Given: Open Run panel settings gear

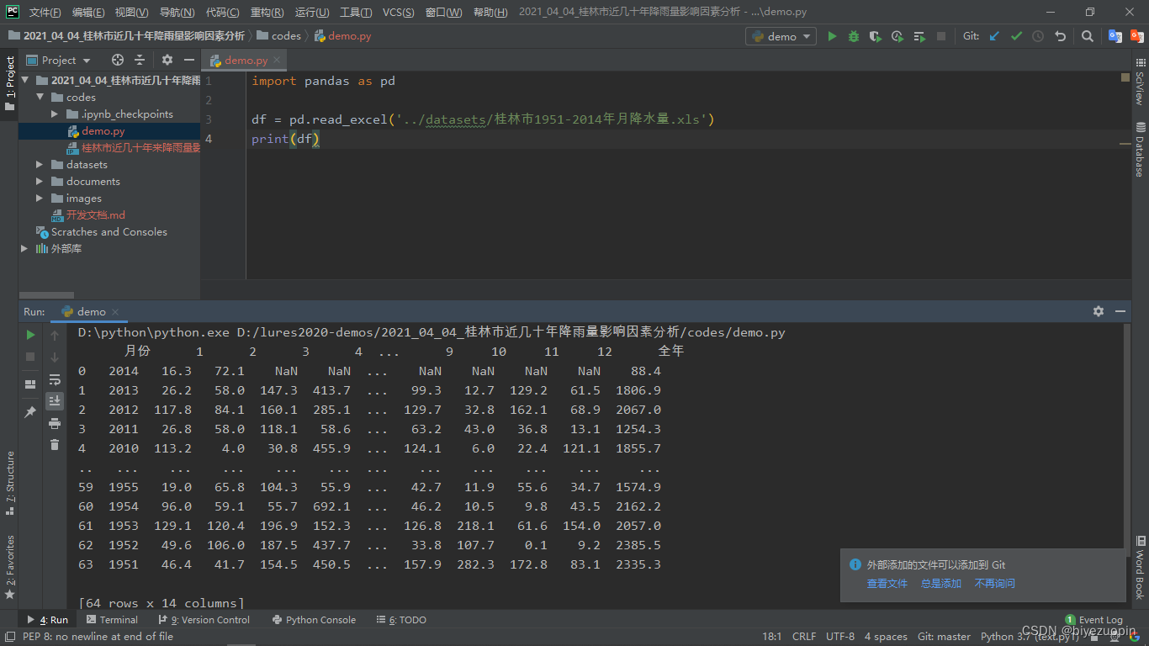Looking at the screenshot, I should click(x=1099, y=311).
